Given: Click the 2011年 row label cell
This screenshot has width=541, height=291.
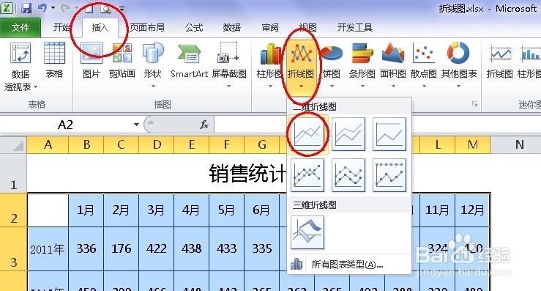Looking at the screenshot, I should coord(48,248).
